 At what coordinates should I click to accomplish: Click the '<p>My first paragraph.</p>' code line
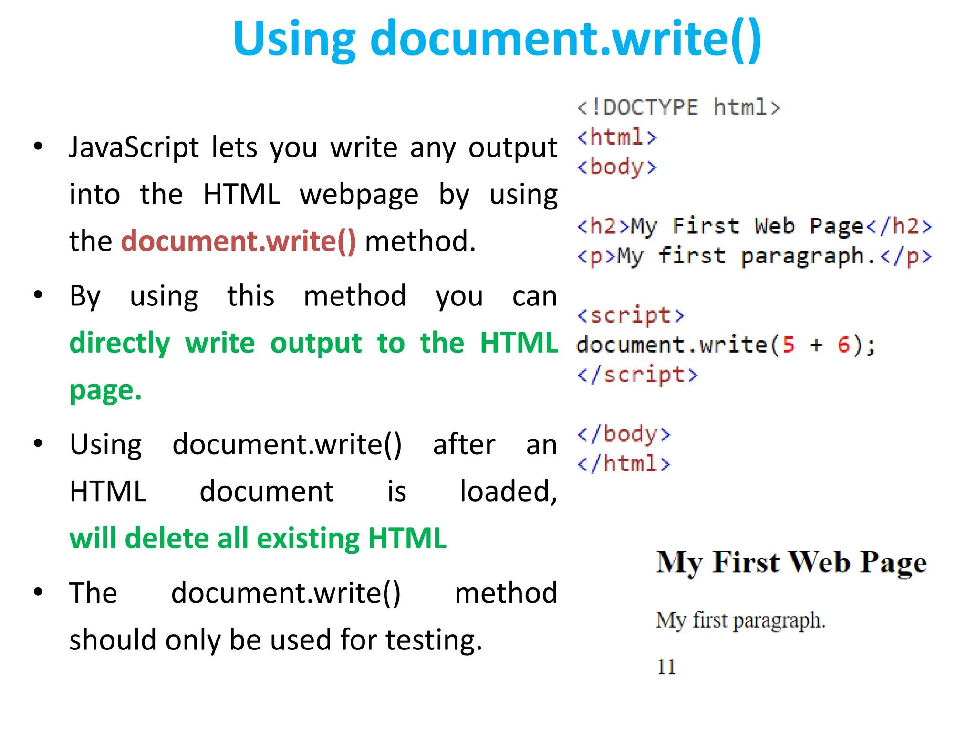tap(754, 257)
